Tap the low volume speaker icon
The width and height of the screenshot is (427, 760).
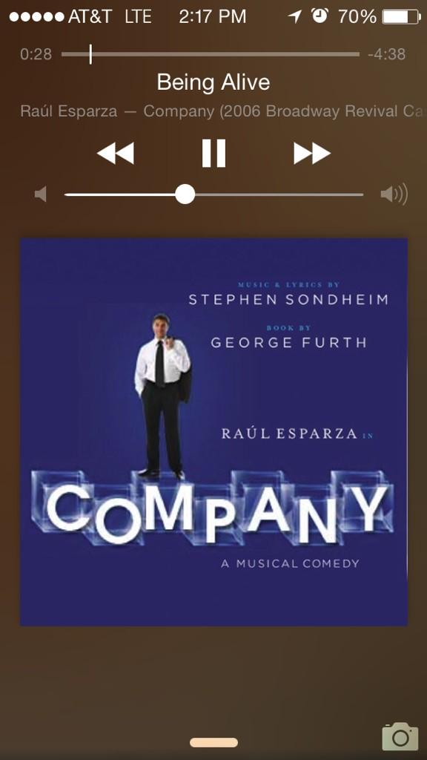[41, 195]
